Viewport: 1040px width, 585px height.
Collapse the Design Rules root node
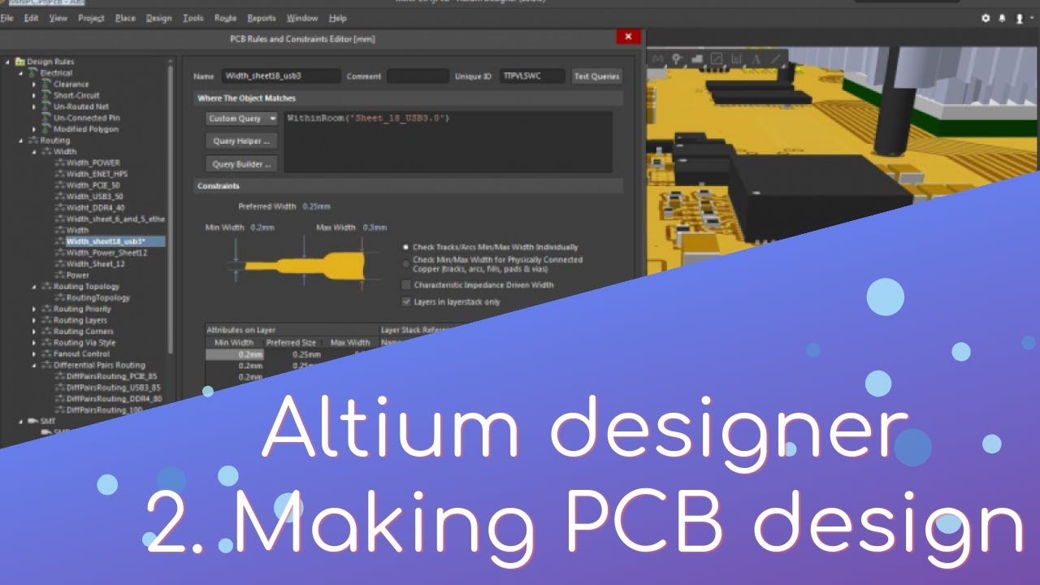tap(8, 62)
